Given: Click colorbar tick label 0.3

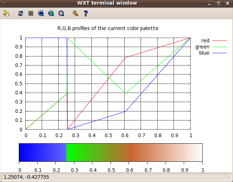Looking at the screenshot, I should click(x=74, y=170).
